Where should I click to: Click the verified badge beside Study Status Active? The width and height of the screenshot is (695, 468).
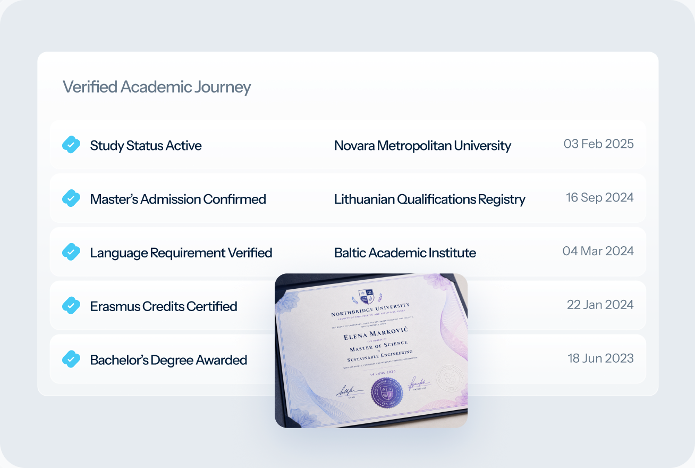point(71,145)
